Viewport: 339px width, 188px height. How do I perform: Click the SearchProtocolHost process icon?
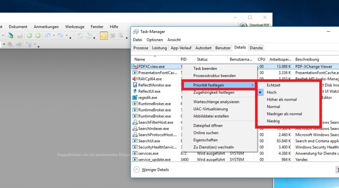(135, 135)
